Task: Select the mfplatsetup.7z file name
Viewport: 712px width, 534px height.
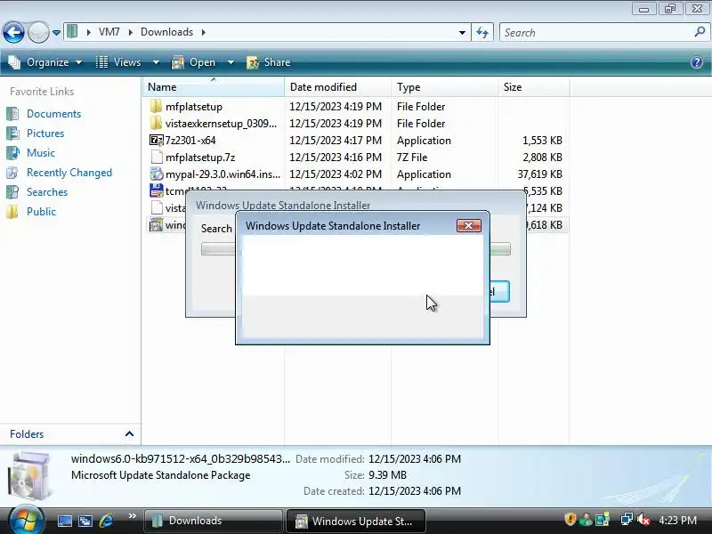Action: click(x=200, y=158)
